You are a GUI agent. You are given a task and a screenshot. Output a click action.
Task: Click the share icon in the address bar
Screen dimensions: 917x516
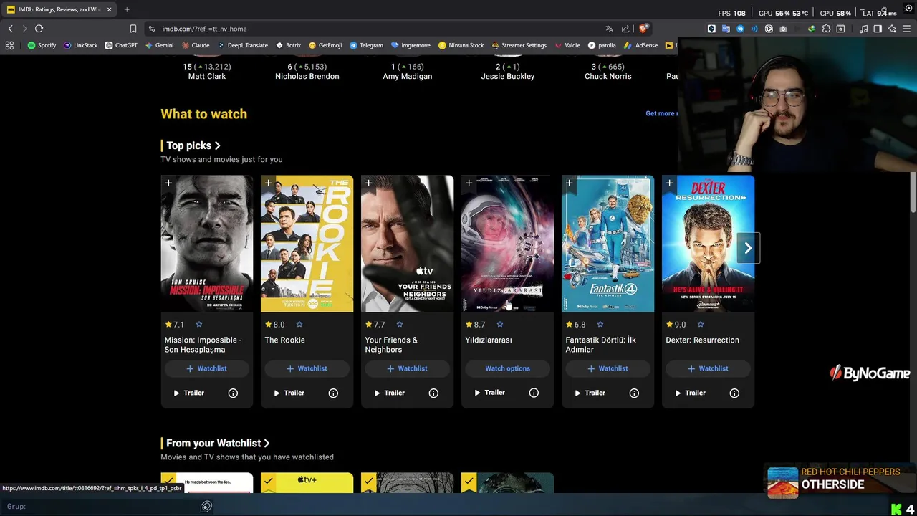tap(625, 29)
